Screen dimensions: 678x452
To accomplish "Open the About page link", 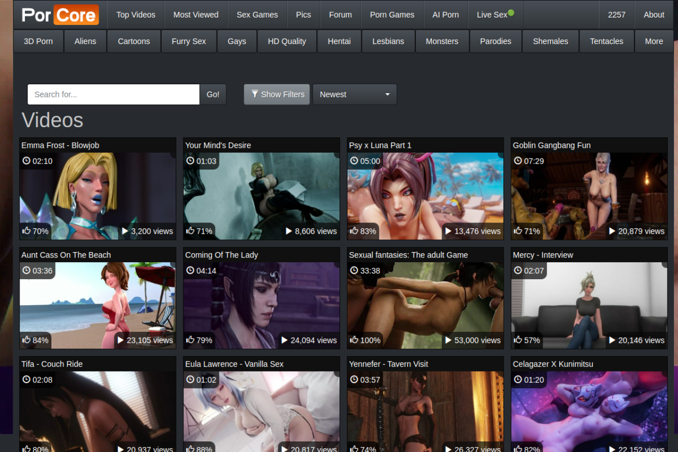I will 654,15.
